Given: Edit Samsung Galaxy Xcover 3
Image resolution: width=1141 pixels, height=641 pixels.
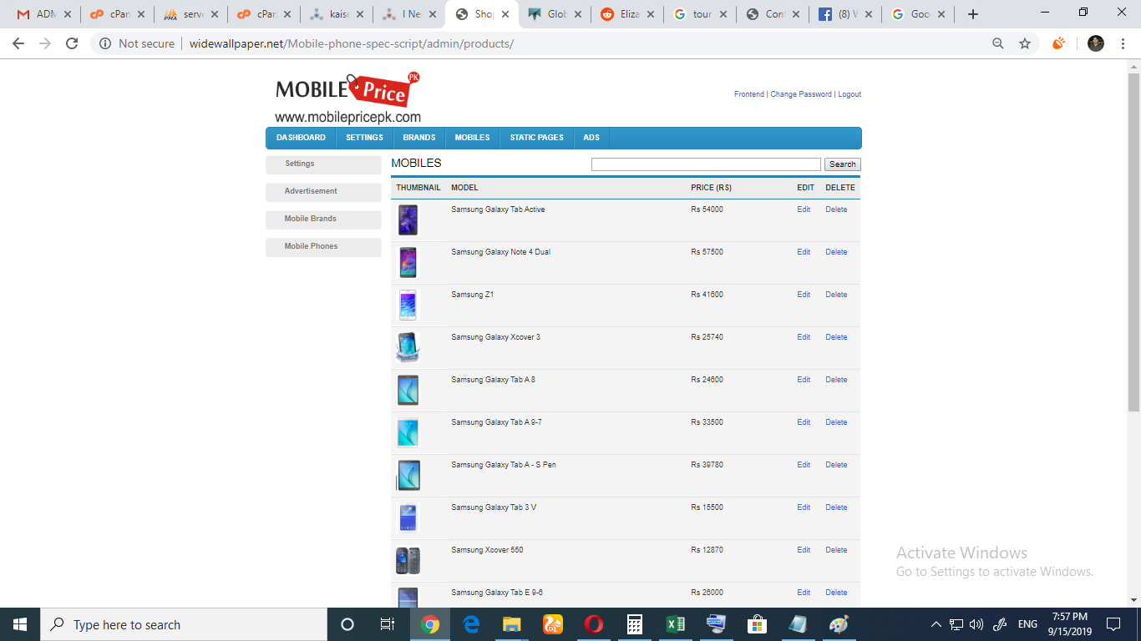Looking at the screenshot, I should [x=804, y=337].
